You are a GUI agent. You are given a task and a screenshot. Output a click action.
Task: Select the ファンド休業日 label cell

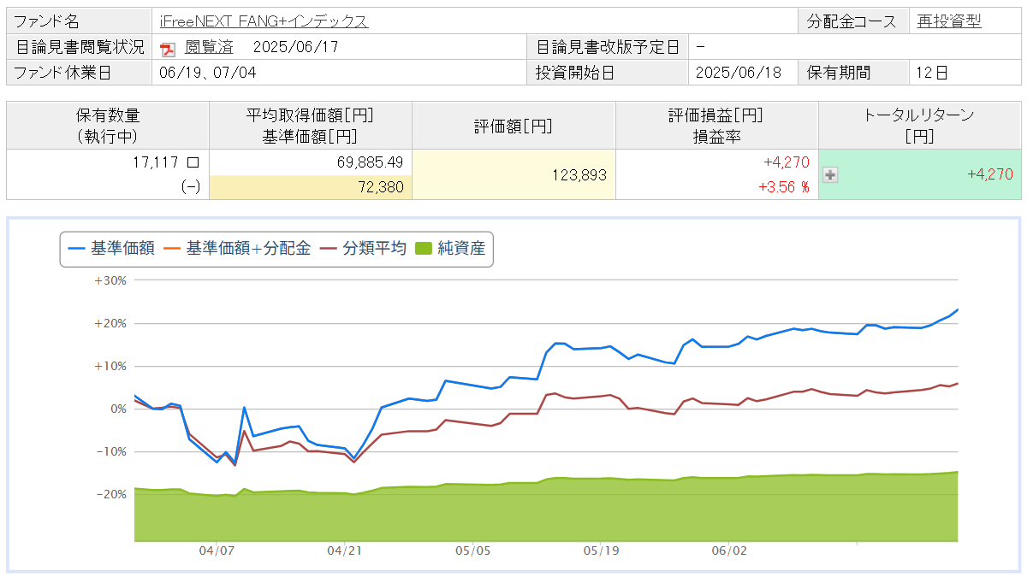pyautogui.click(x=80, y=73)
